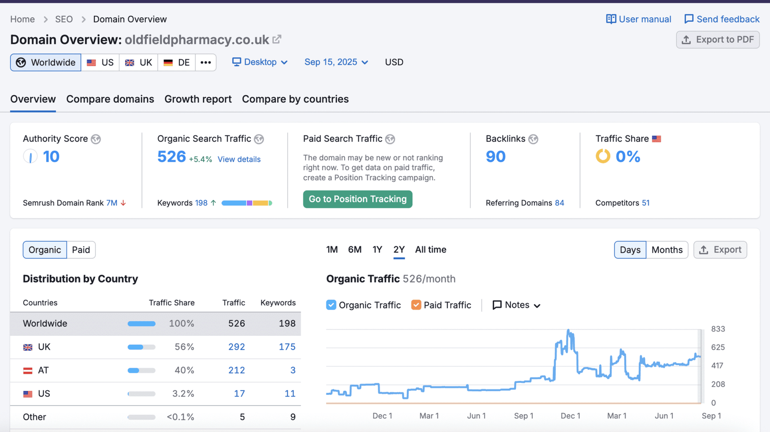Click the US flag beside Traffic Share
The width and height of the screenshot is (770, 432).
(x=656, y=139)
